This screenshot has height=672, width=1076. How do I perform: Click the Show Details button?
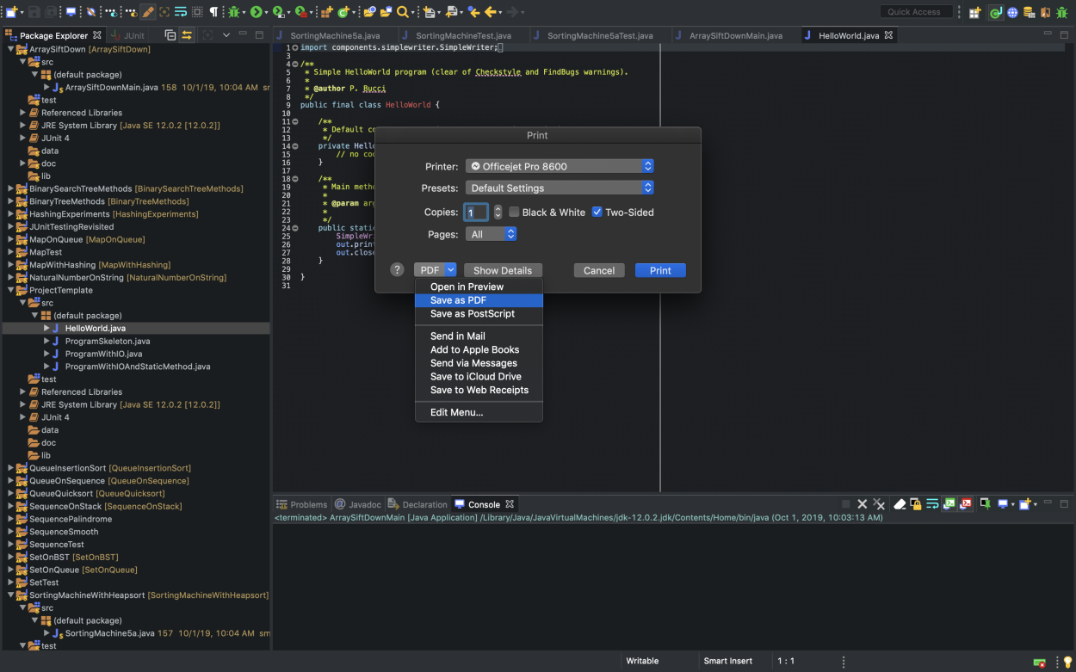pos(503,270)
